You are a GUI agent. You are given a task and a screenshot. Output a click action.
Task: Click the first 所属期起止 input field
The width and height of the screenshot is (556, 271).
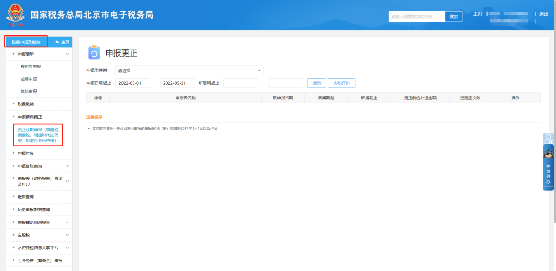click(241, 83)
